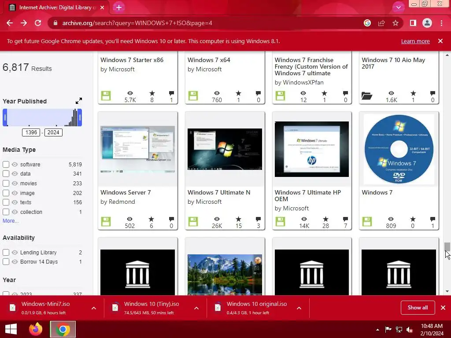
Task: Show more media types via More link
Action: click(11, 221)
